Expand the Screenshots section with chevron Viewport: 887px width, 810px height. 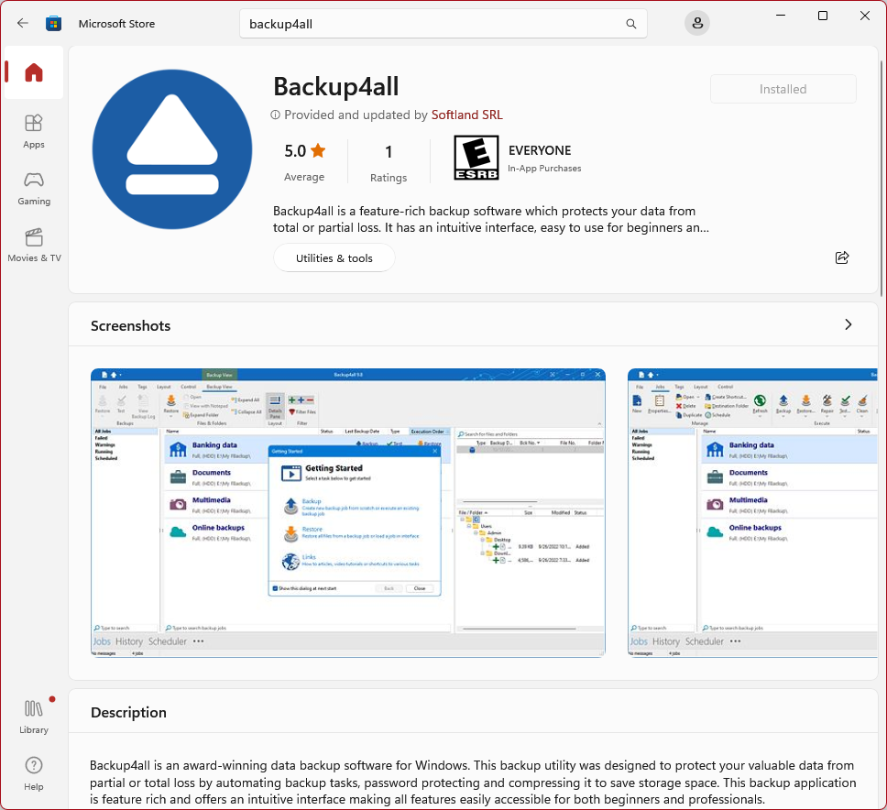pos(848,324)
